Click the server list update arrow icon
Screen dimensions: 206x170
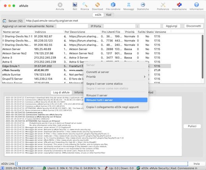4,21
